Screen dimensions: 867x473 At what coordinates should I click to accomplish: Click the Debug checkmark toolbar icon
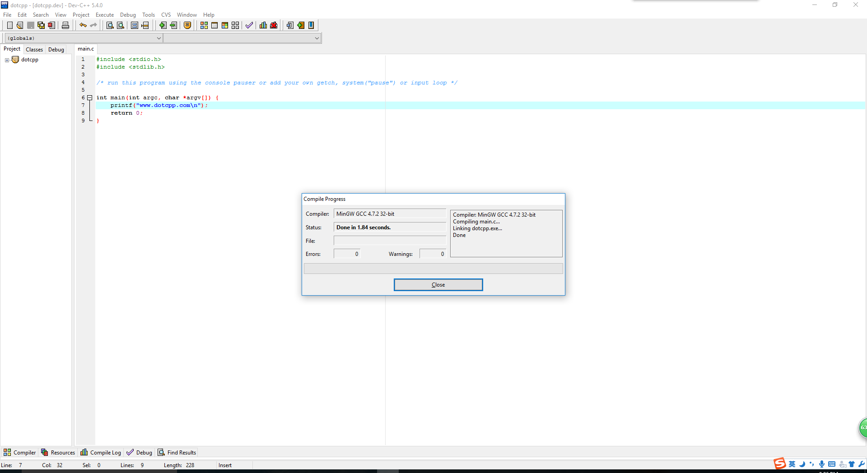point(249,25)
